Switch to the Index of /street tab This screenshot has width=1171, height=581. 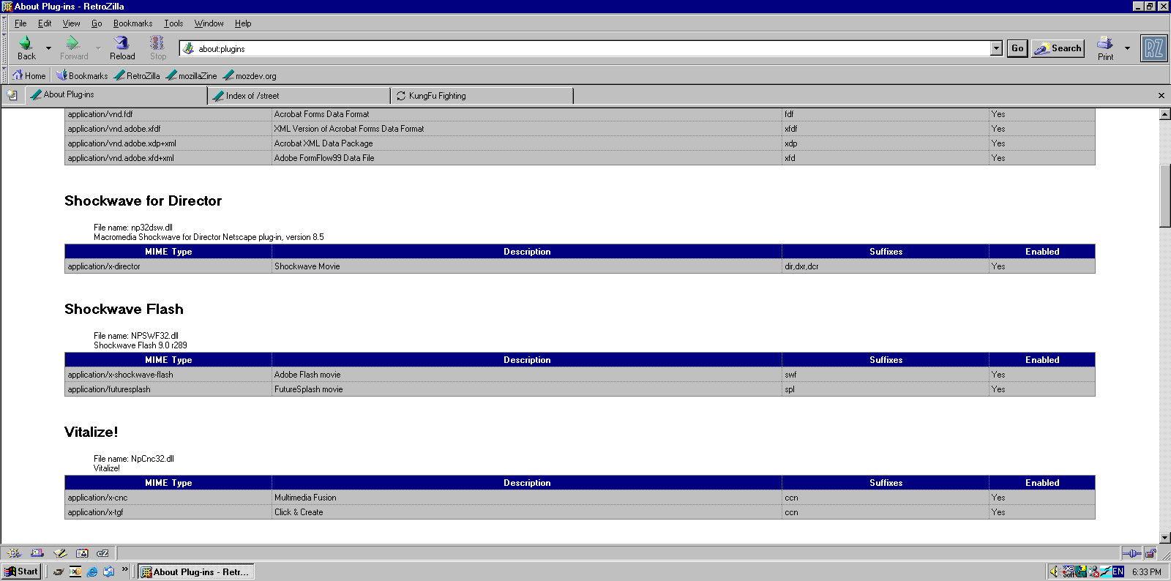299,96
